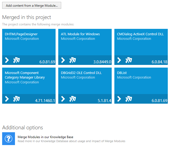
Task: Open chevron on Microsoft Component Category Manager tile
Action: (x=7, y=99)
